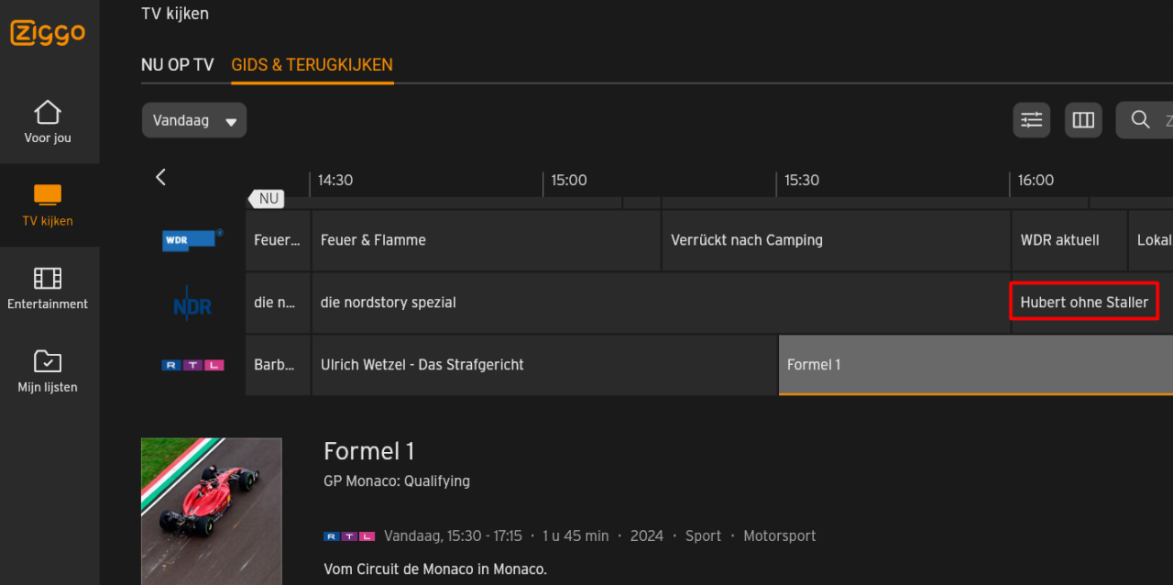Switch to the GIDS & TERUGKIJKEN tab
This screenshot has width=1173, height=585.
(x=312, y=64)
